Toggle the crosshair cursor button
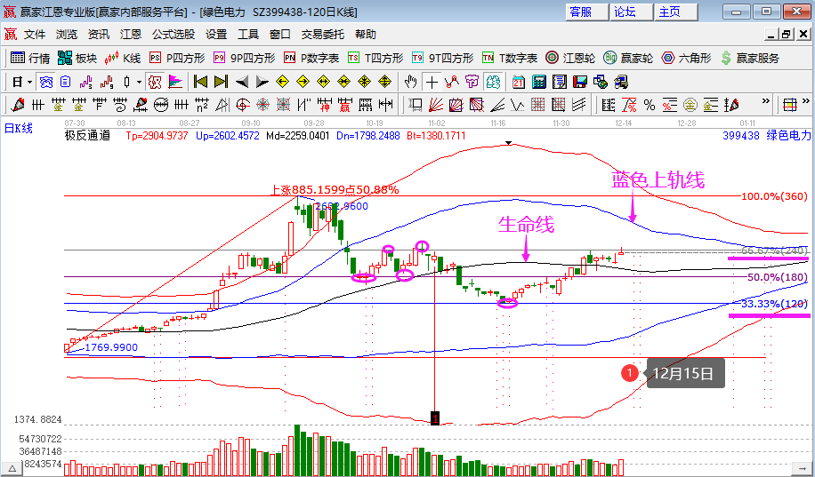 (432, 82)
